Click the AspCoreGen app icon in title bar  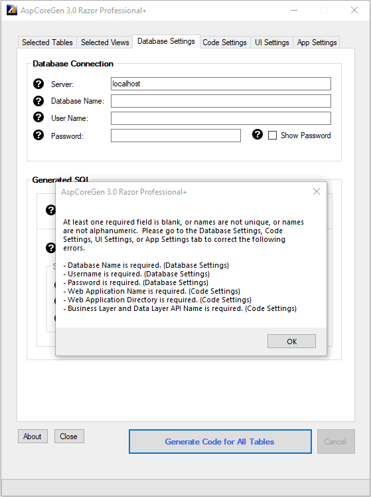[11, 10]
